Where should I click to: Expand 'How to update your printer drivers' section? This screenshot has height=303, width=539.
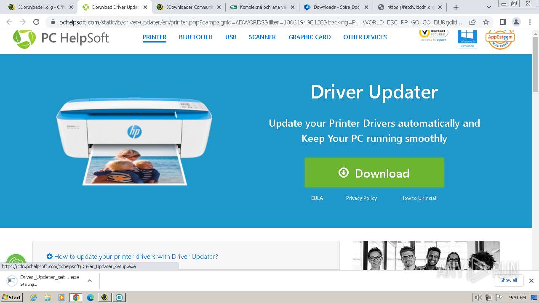132,256
